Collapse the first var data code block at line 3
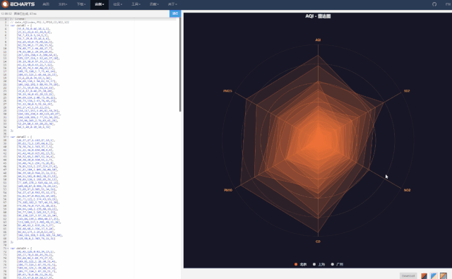 coord(8,25)
